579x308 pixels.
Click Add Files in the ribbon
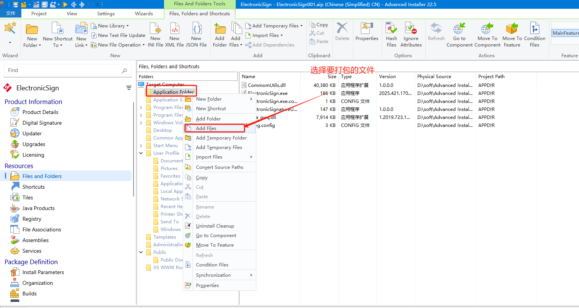tap(236, 35)
